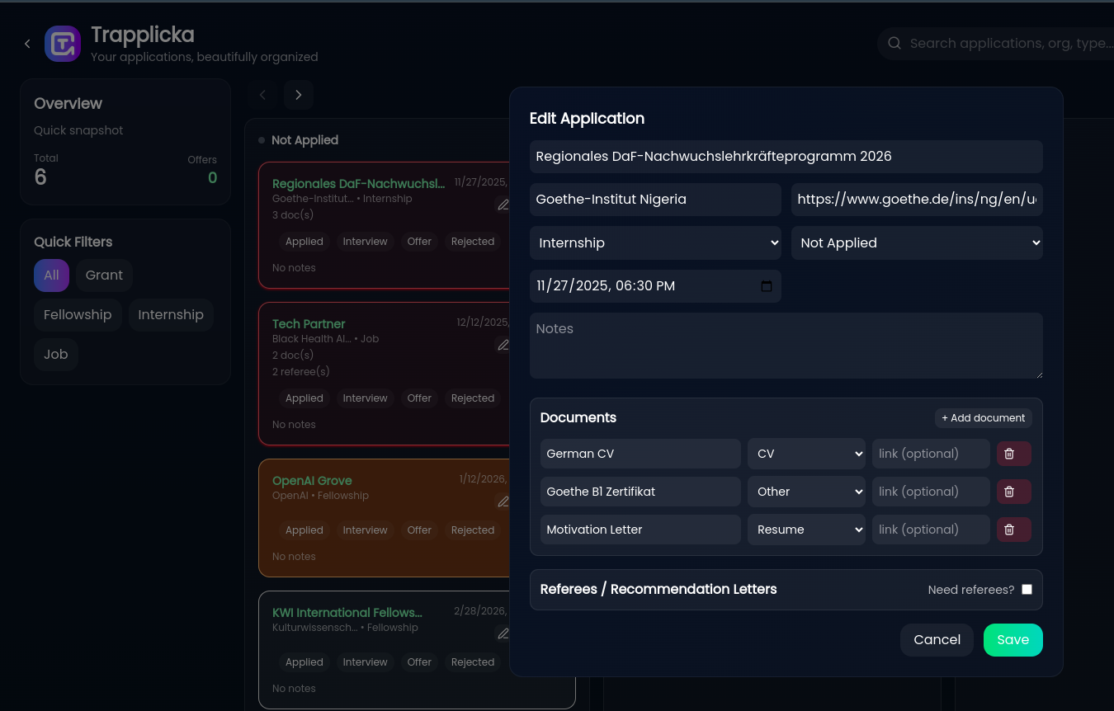Enable the Need referees checkbox
The image size is (1114, 711).
1027,589
